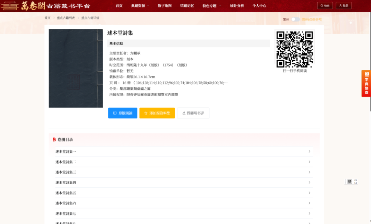This screenshot has width=371, height=224.
Task: Open the 首页 menu item
Action: pyautogui.click(x=119, y=6)
